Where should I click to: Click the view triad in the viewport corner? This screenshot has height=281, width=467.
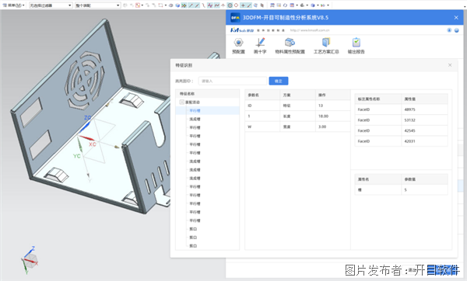pos(30,260)
